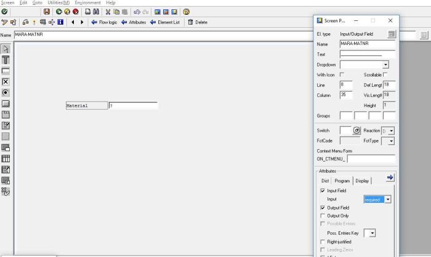Open the Utilities menu

(62, 3)
